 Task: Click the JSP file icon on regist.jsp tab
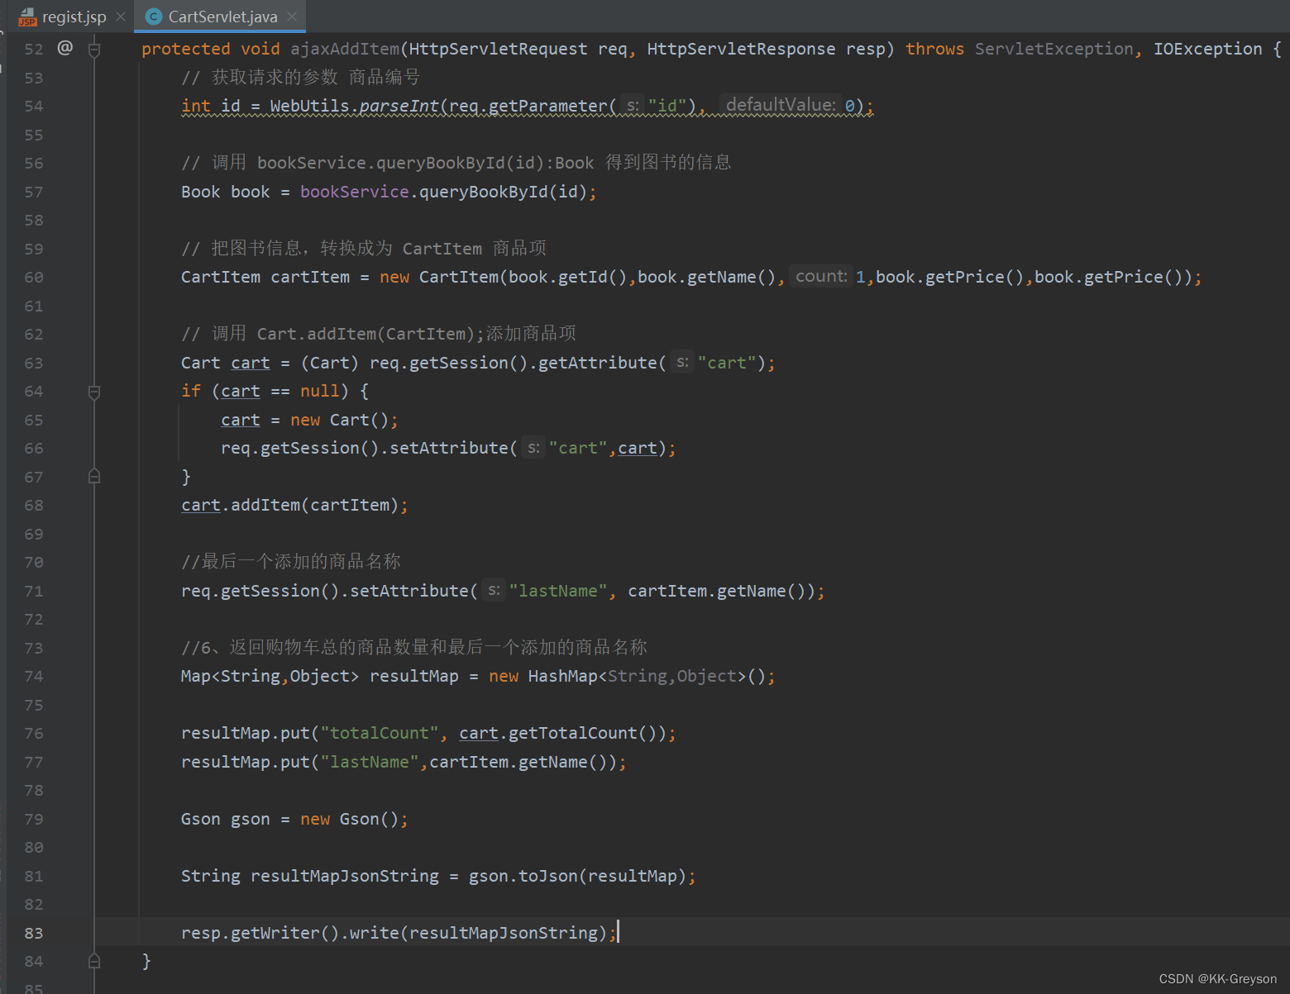[27, 17]
